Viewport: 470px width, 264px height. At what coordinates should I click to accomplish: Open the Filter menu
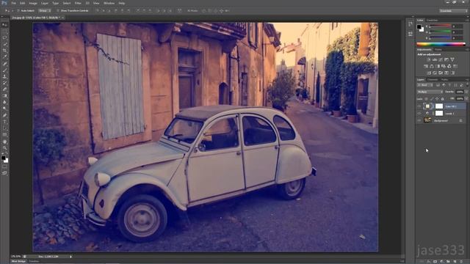coord(78,3)
